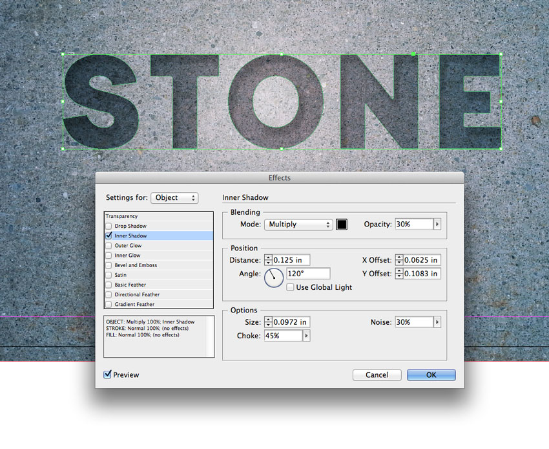
Task: Increase Distance with its up stepper arrow
Action: [269, 257]
